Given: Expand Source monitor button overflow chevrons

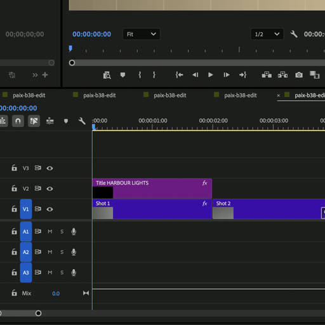Looking at the screenshot, I should pos(35,75).
